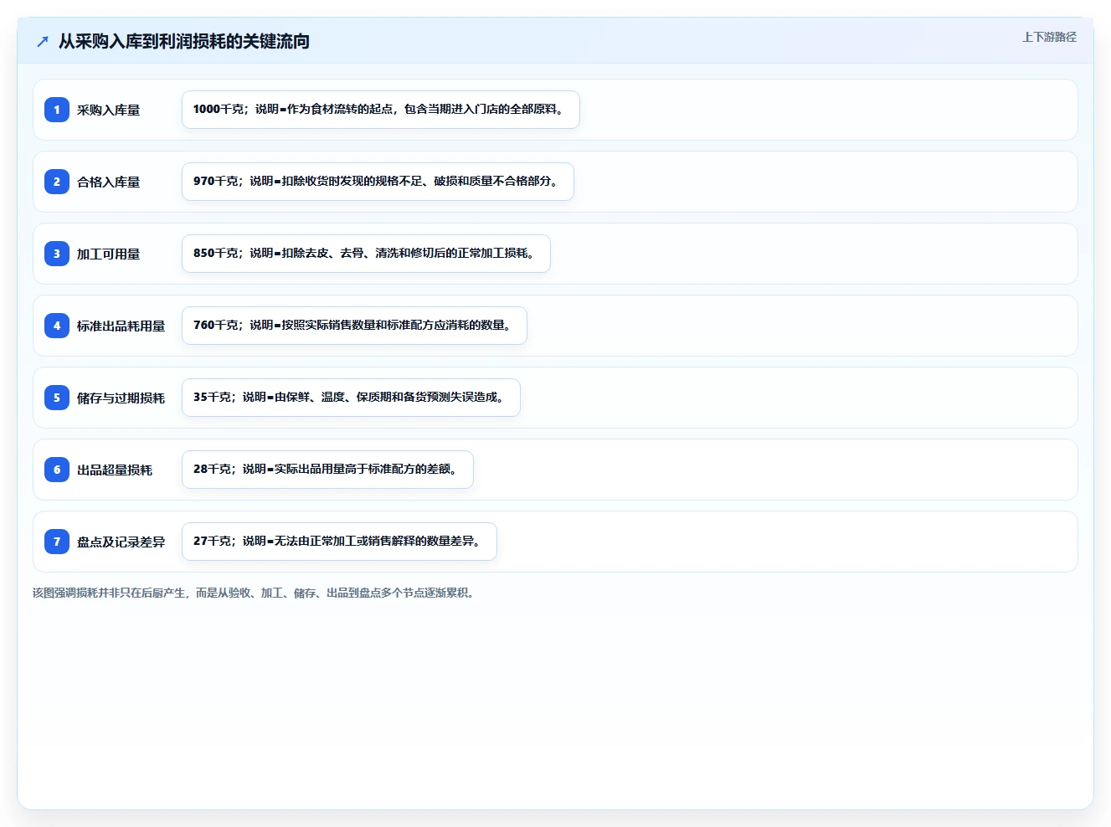Click the footnote starting 该图强调损耗
This screenshot has width=1111, height=827.
point(255,593)
